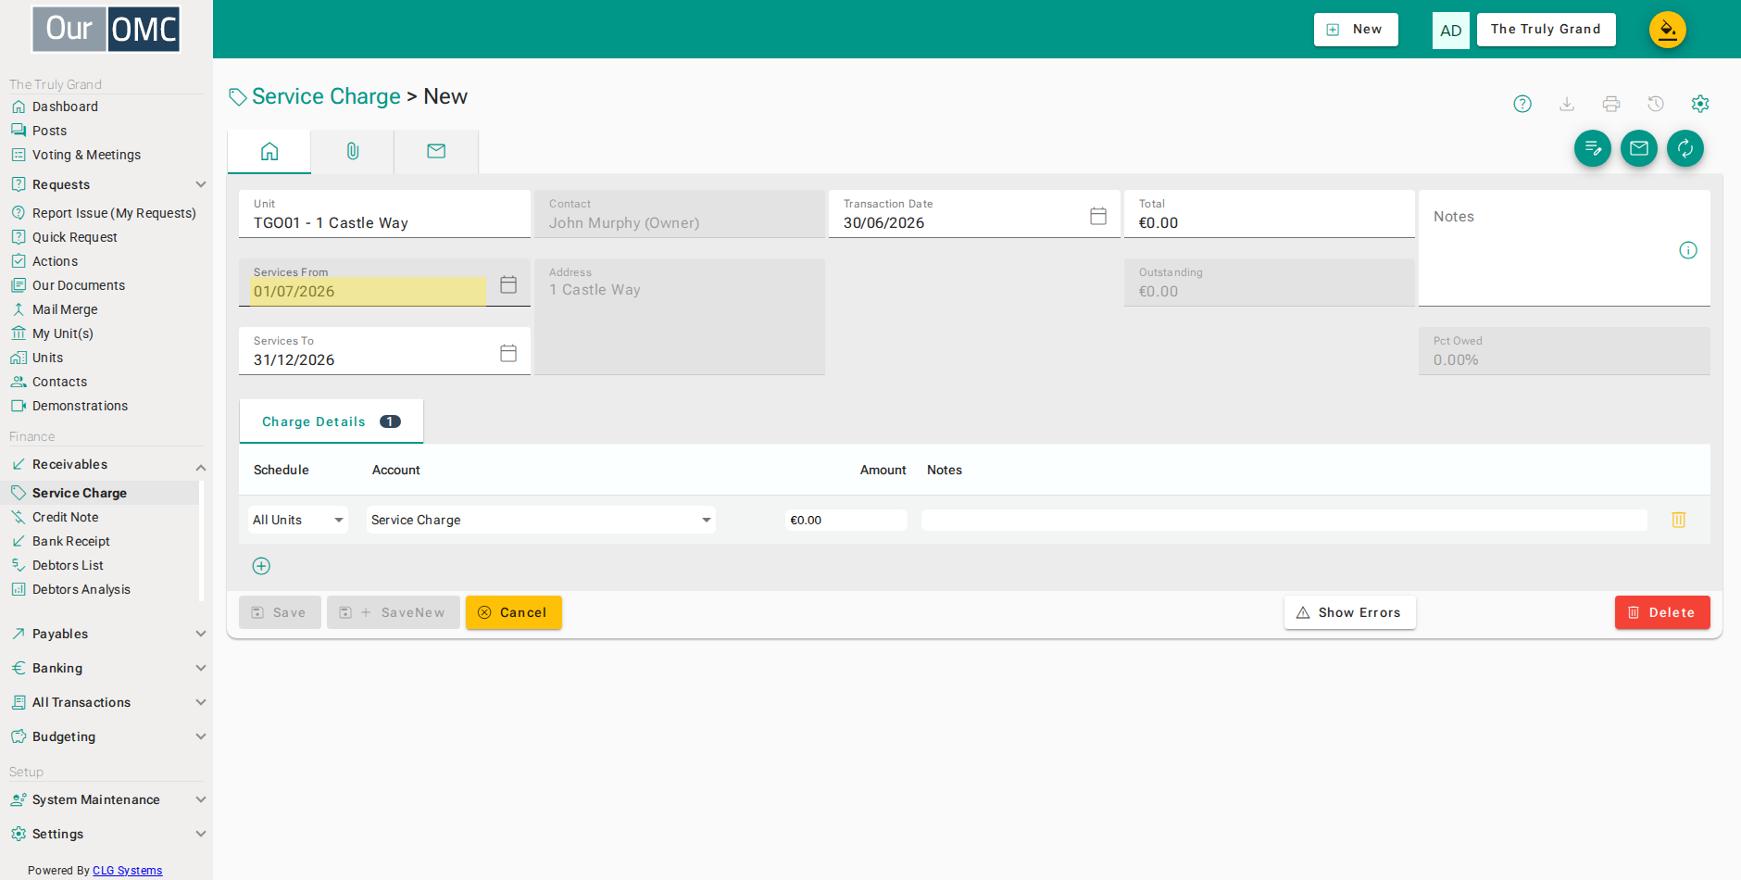Open the Transaction Date calendar picker

tap(1098, 216)
